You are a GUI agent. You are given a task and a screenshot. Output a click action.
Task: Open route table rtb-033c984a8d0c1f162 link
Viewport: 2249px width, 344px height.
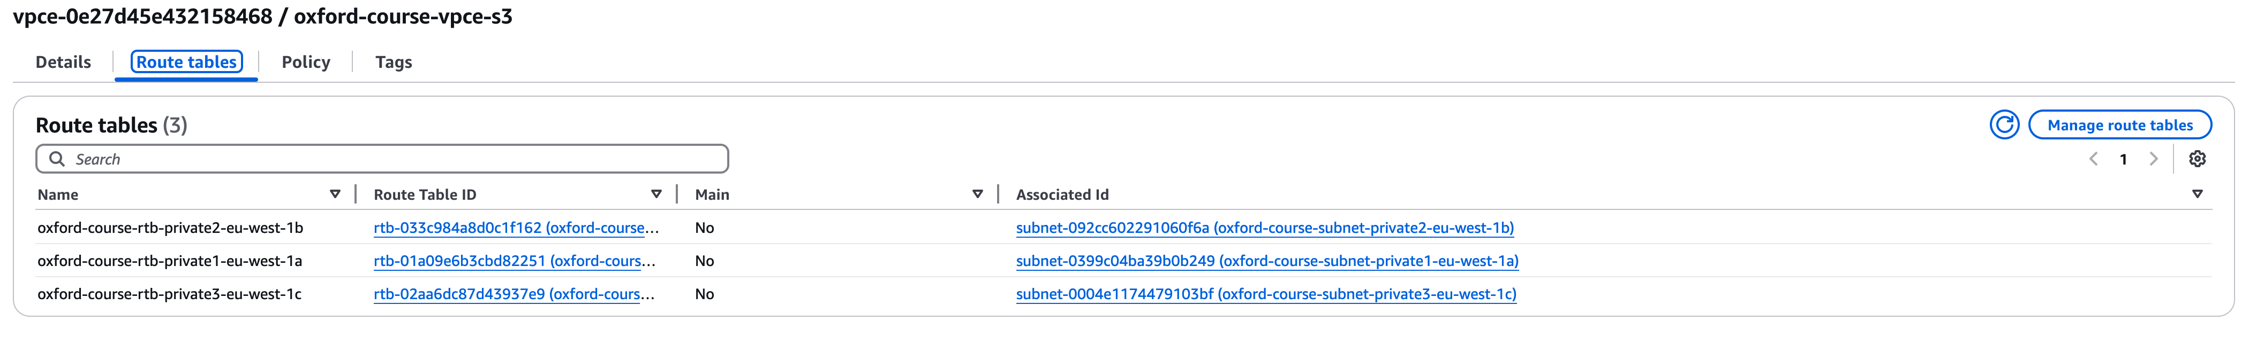coord(515,228)
